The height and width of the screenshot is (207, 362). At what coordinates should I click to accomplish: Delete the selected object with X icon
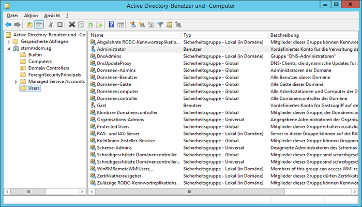pyautogui.click(x=72, y=24)
